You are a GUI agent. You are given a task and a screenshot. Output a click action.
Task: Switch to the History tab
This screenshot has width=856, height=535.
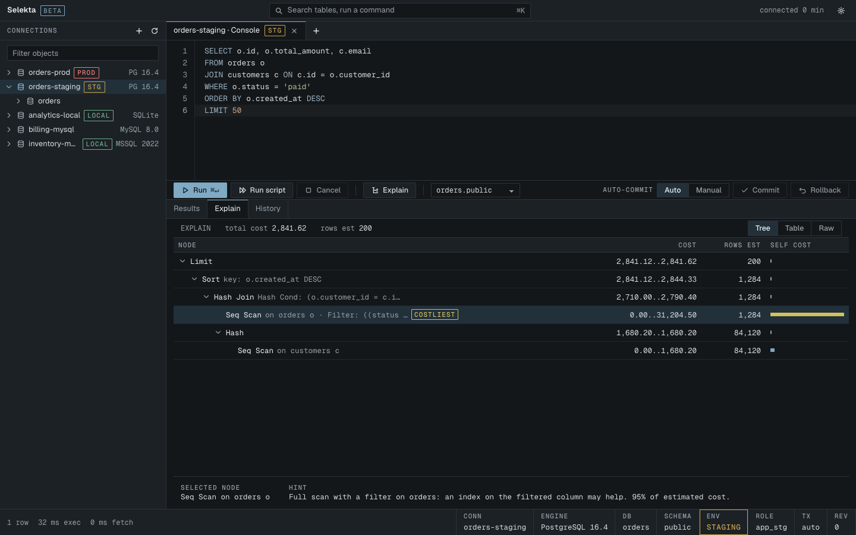[x=268, y=209]
